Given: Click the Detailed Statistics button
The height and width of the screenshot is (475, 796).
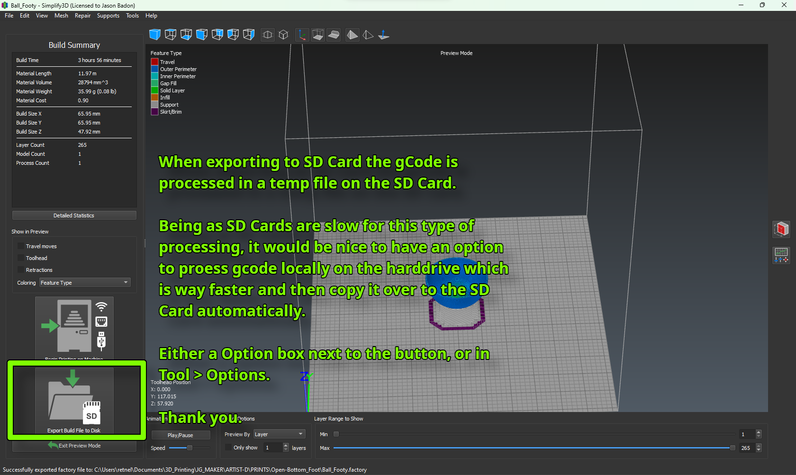Looking at the screenshot, I should tap(74, 215).
